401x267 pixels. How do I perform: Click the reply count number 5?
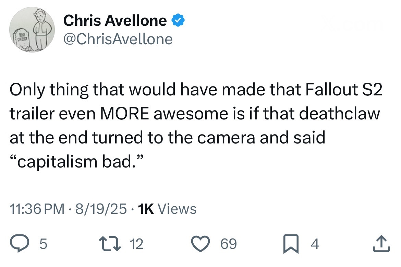click(43, 244)
